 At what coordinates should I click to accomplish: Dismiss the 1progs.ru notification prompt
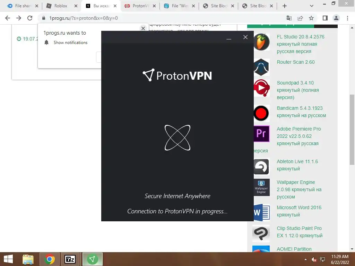143,28
